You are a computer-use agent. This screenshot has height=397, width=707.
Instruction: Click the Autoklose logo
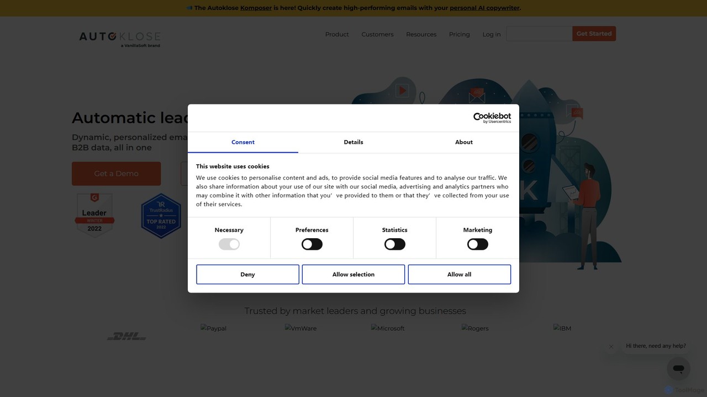tap(120, 39)
